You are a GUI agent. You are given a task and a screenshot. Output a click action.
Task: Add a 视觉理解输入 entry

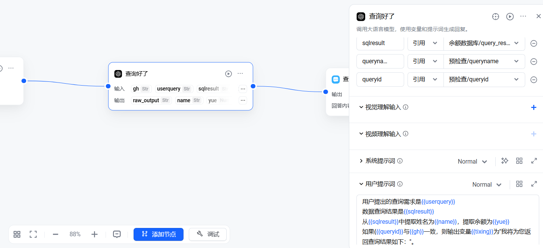click(x=534, y=108)
